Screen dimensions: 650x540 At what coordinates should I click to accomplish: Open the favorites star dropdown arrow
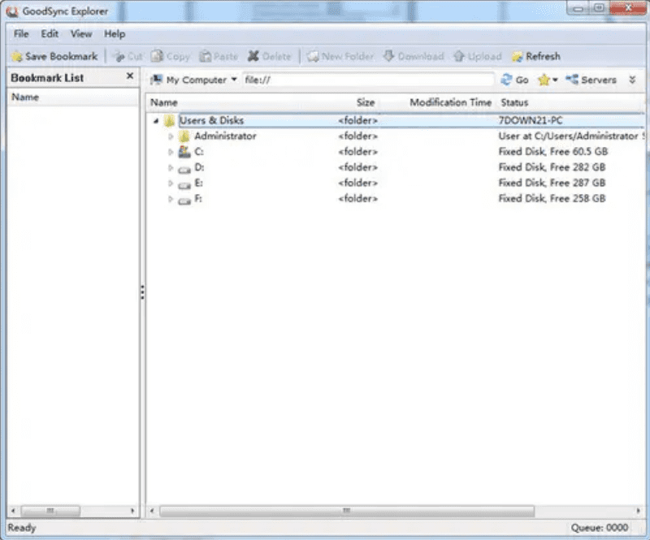click(x=555, y=80)
